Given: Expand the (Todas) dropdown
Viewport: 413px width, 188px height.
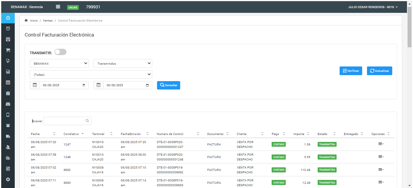Looking at the screenshot, I should pyautogui.click(x=91, y=75).
